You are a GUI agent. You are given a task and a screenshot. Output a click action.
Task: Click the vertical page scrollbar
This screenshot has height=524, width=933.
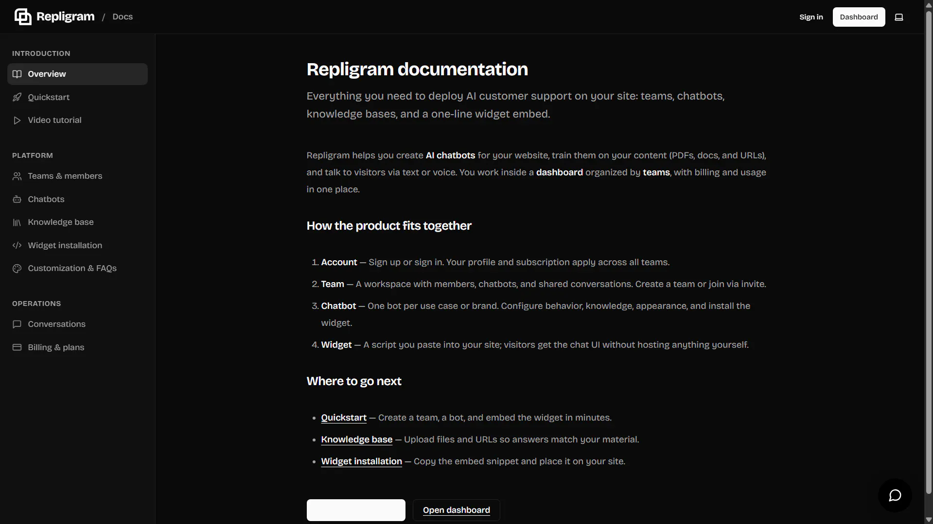click(x=929, y=253)
